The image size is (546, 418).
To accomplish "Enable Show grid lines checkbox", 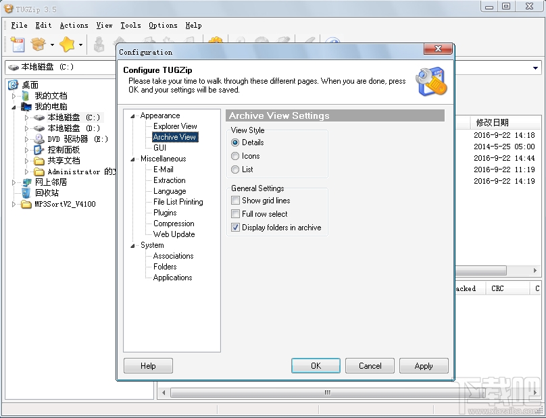I will pyautogui.click(x=235, y=201).
